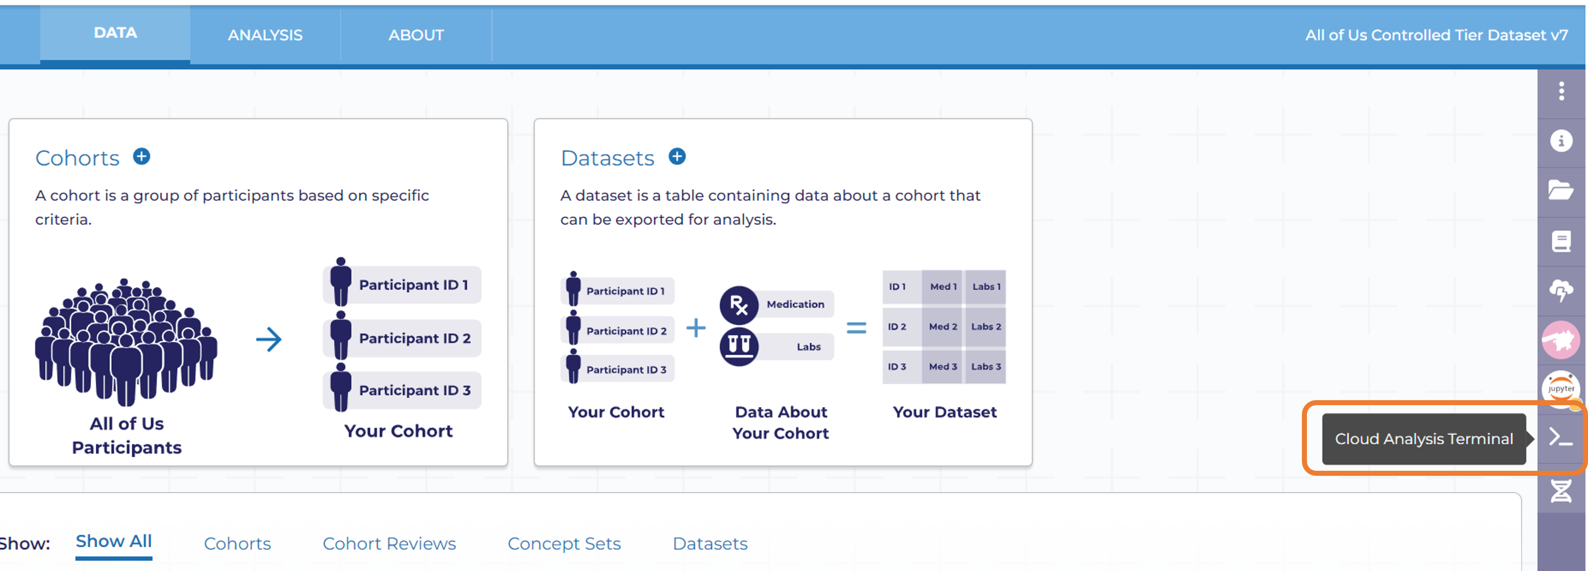Image resolution: width=1588 pixels, height=571 pixels.
Task: Open the Cloud Analysis Terminal icon
Action: [1561, 438]
